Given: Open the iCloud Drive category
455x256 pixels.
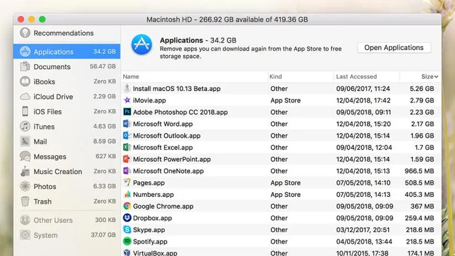Looking at the screenshot, I should [x=67, y=96].
